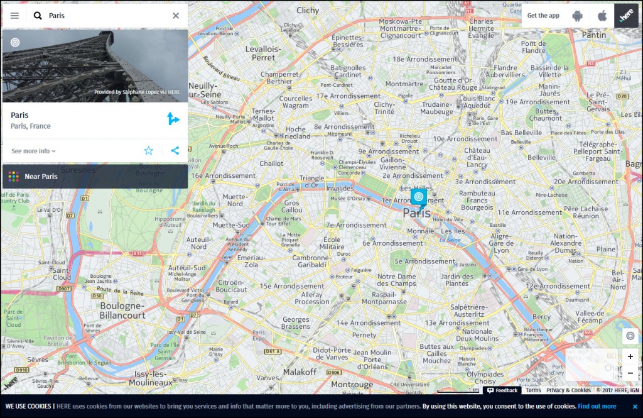Save Paris with the star icon
Viewport: 643px width, 418px height.
tap(149, 151)
